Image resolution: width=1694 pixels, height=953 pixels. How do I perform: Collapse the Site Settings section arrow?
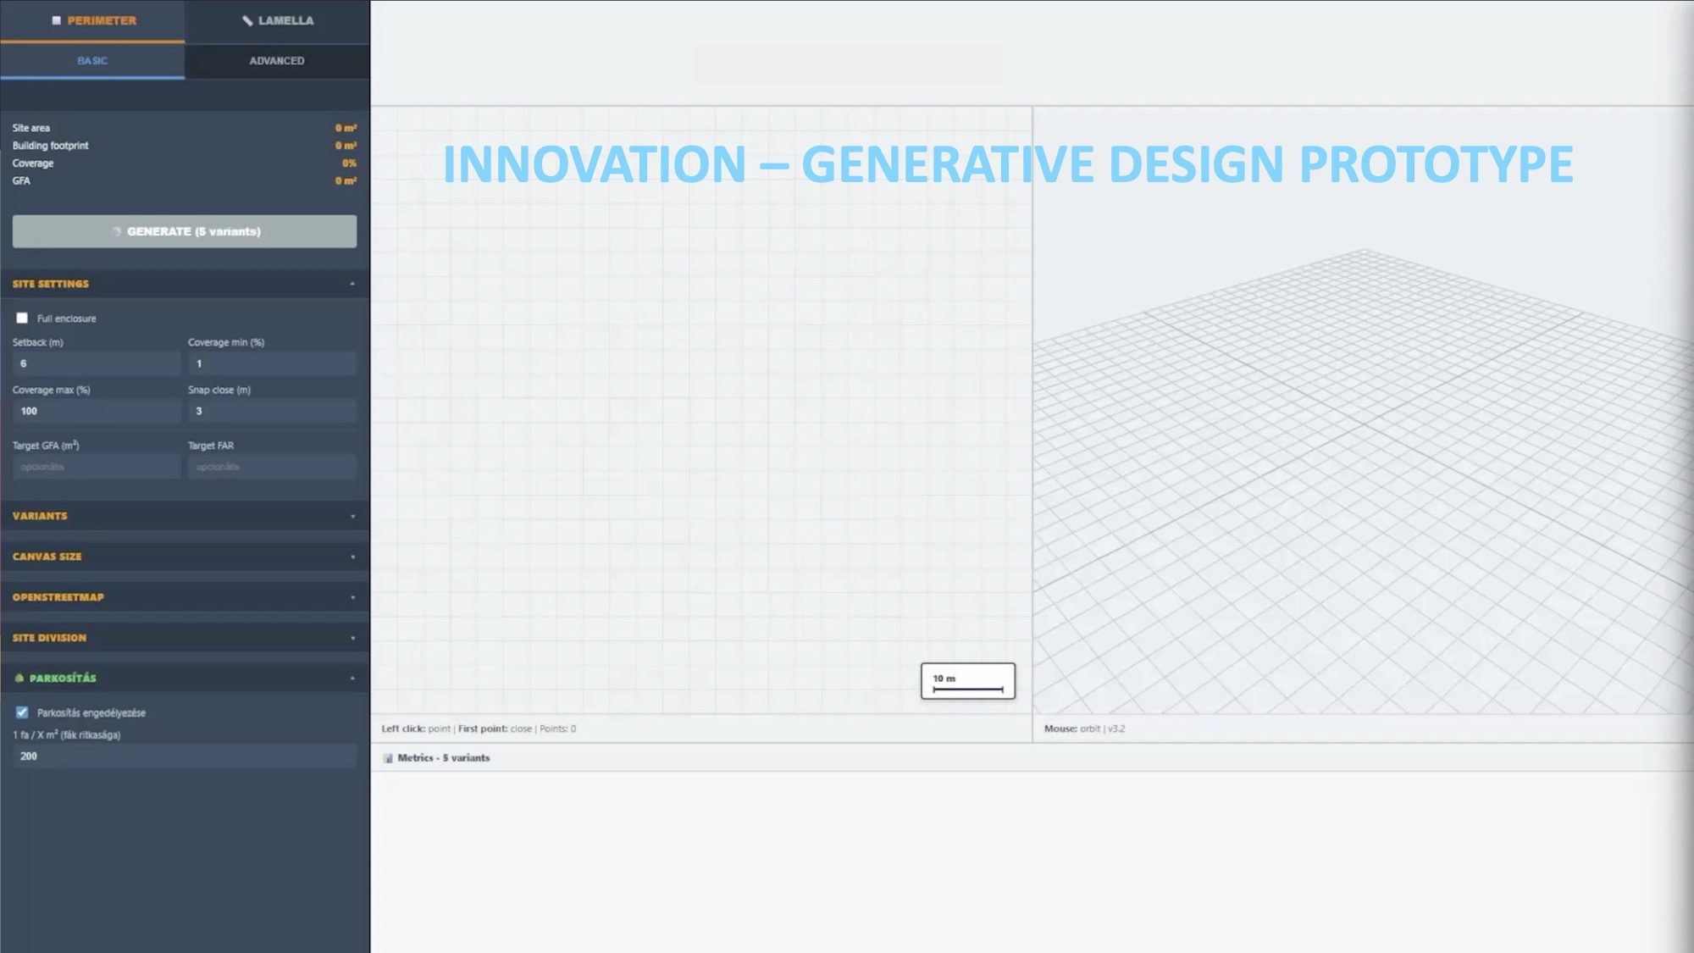coord(352,284)
